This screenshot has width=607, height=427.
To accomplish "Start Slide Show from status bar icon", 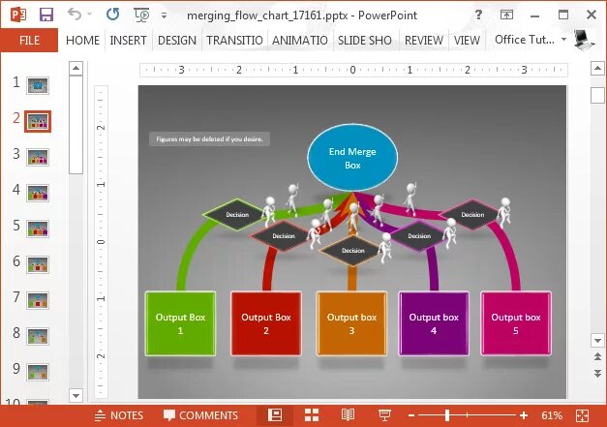I will coord(384,415).
